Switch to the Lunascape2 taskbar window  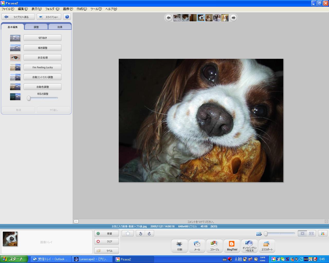[x=92, y=259]
